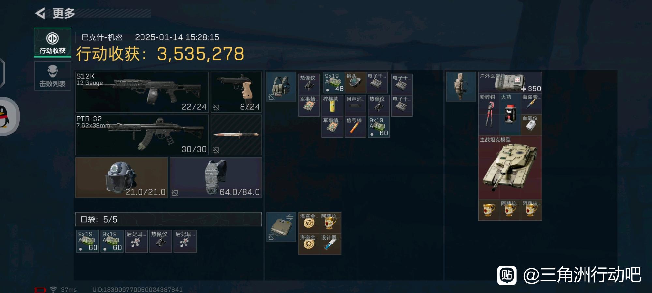Select the S12K shotgun slot

coord(142,92)
